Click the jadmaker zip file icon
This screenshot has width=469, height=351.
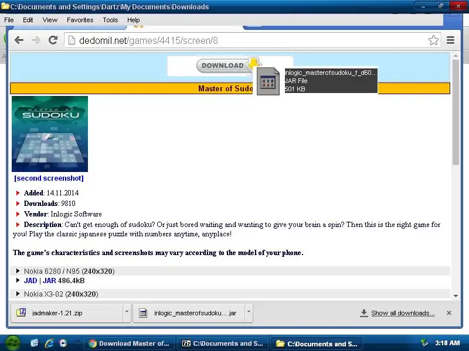point(21,312)
